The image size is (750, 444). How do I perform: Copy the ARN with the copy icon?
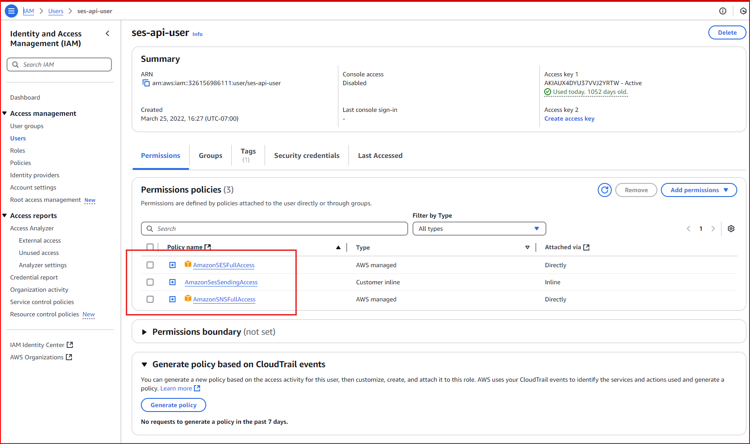[146, 83]
